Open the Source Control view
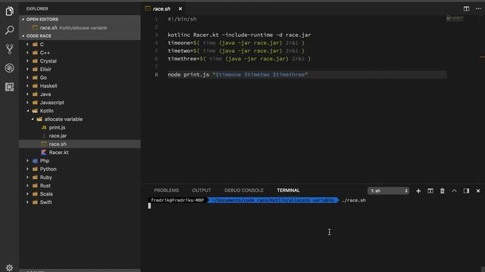 coord(9,49)
